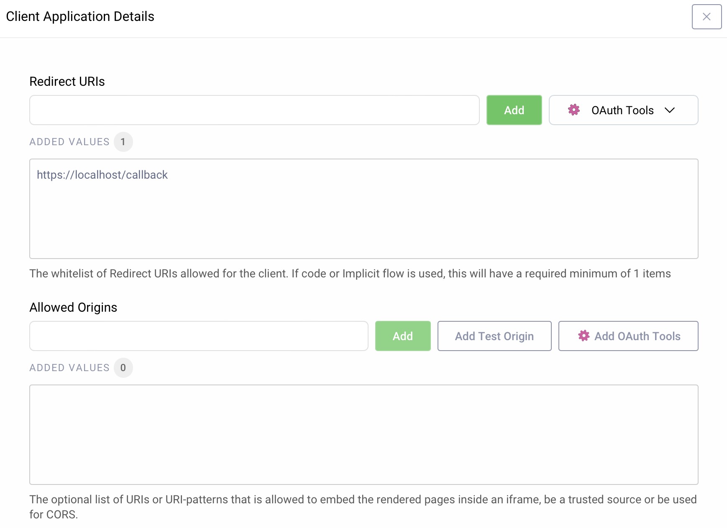Viewport: 727px width, 528px height.
Task: Click the Allowed Origins added values count badge
Action: click(123, 368)
